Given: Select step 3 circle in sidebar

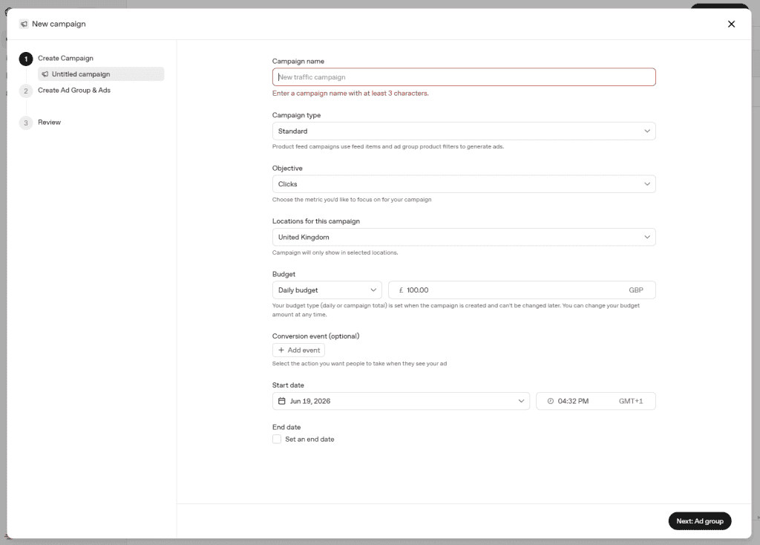Looking at the screenshot, I should pos(26,123).
